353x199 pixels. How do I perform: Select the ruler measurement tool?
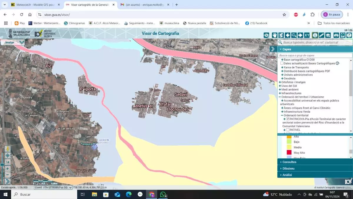click(x=322, y=35)
